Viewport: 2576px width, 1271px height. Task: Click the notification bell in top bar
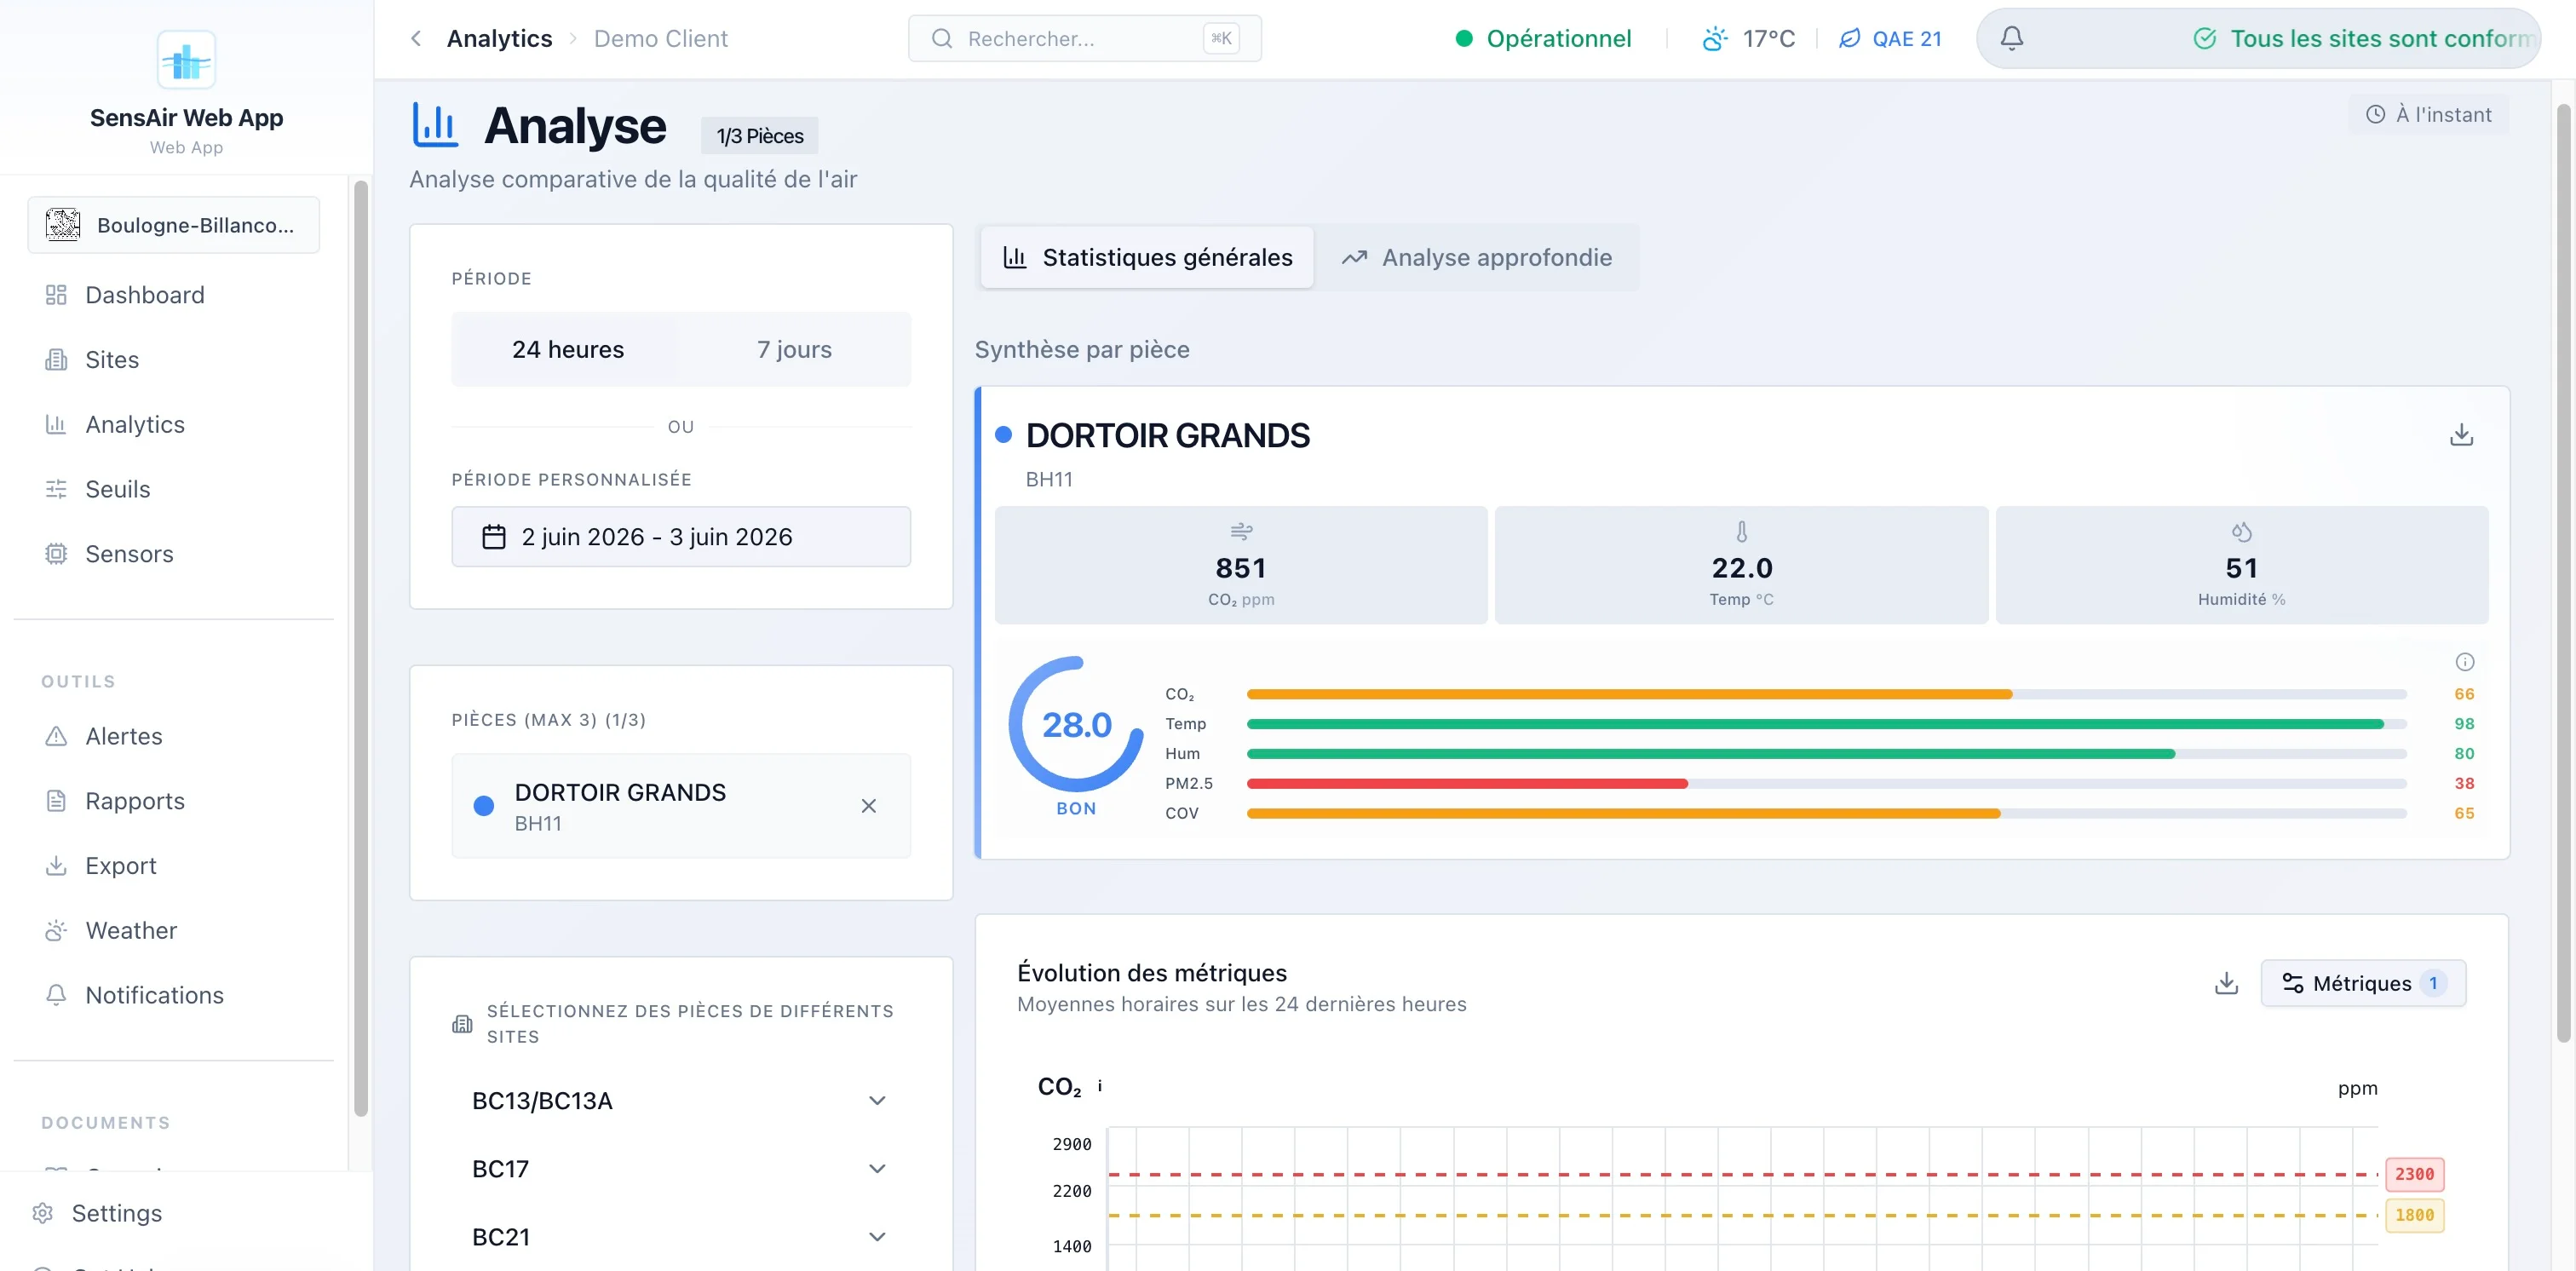2012,38
